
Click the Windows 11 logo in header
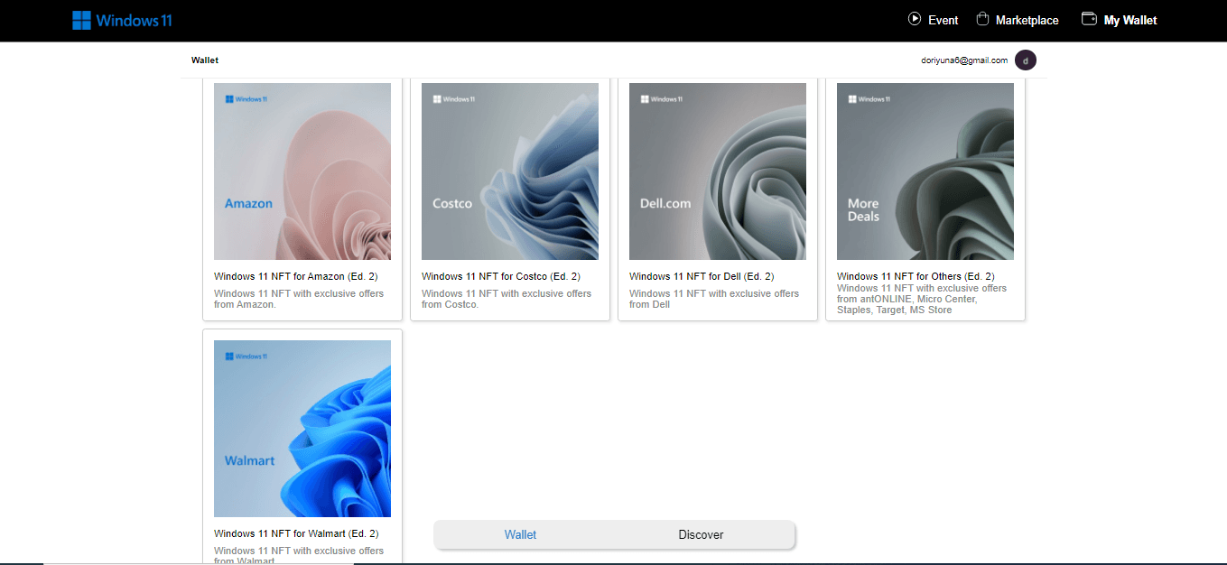[122, 20]
